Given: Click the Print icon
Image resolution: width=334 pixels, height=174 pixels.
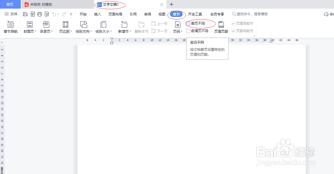Looking at the screenshot, I should pos(39,14).
